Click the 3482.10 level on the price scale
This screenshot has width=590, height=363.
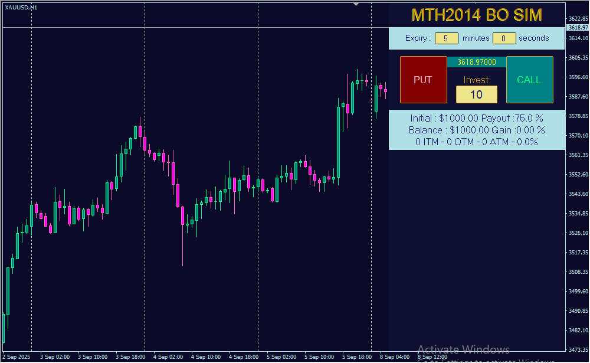[577, 330]
